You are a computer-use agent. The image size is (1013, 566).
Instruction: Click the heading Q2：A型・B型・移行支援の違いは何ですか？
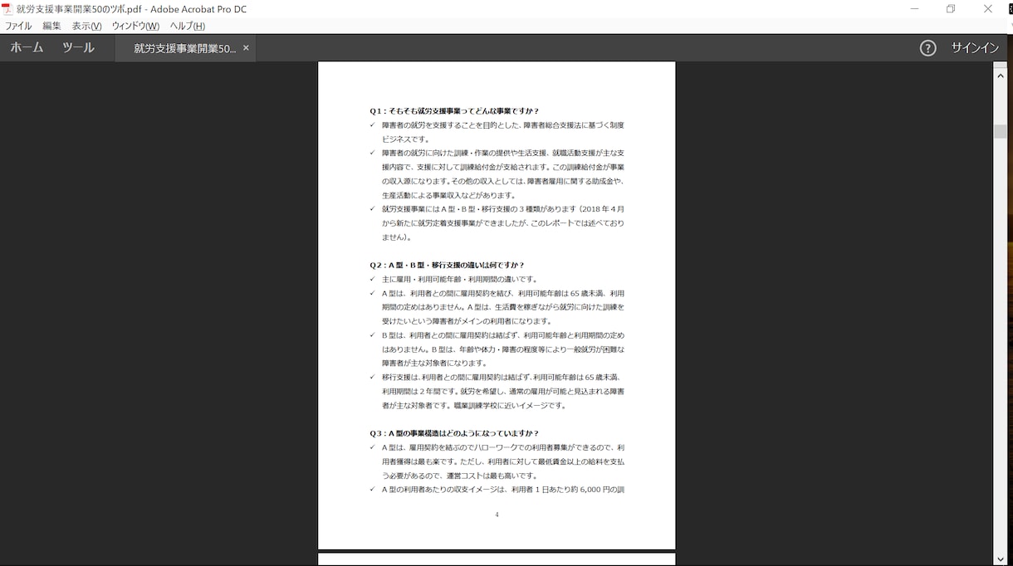pos(447,266)
